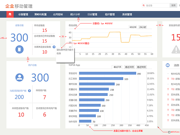Click the message envelope icon beside 消息

coord(168,65)
